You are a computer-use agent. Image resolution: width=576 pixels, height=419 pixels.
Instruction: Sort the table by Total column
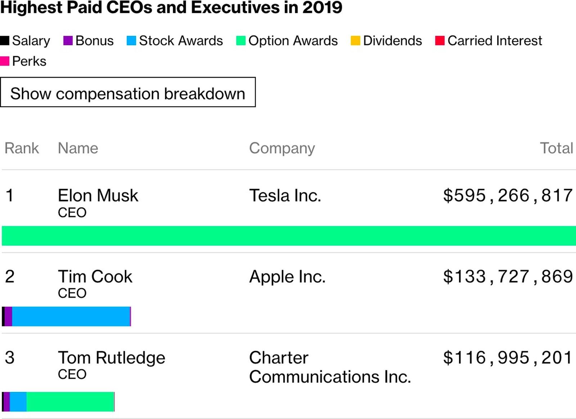coord(556,148)
